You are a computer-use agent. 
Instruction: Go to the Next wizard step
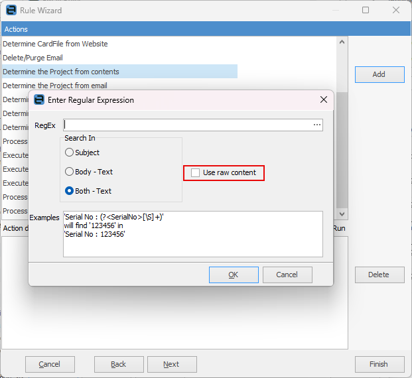(172, 364)
